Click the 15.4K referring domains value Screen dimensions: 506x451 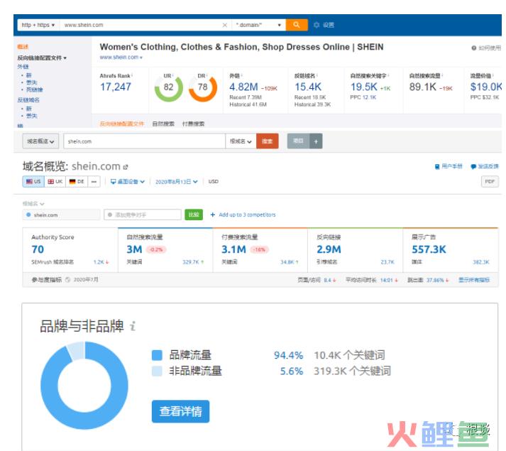[x=308, y=87]
